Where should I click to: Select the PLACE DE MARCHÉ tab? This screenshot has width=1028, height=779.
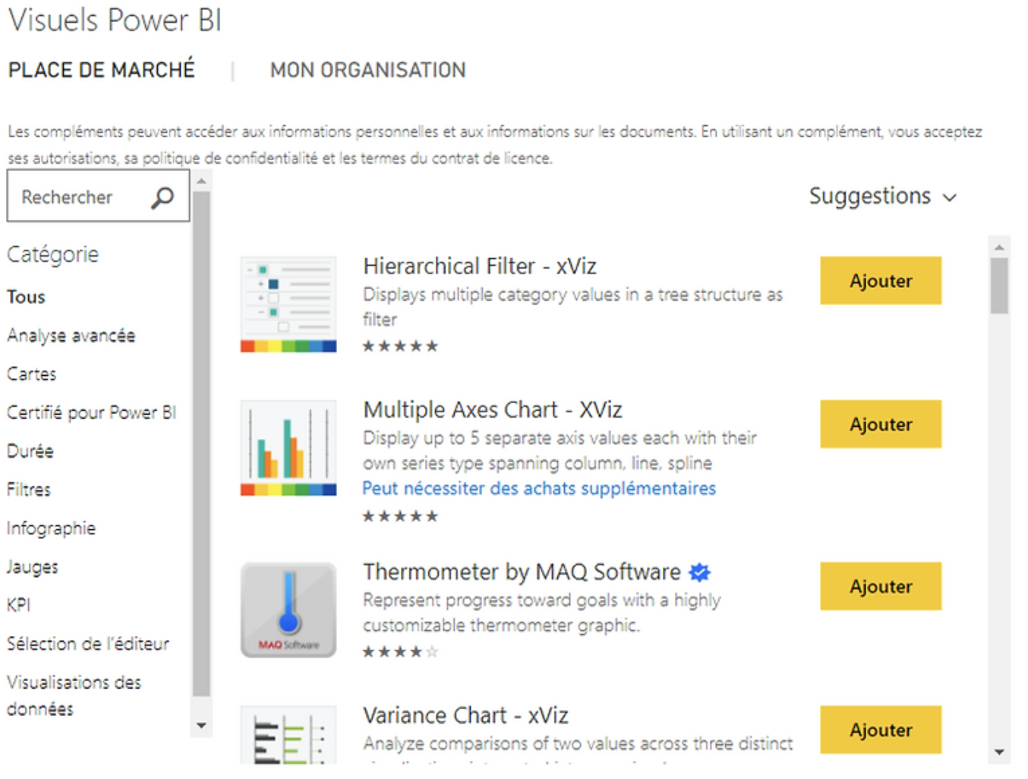pos(102,70)
